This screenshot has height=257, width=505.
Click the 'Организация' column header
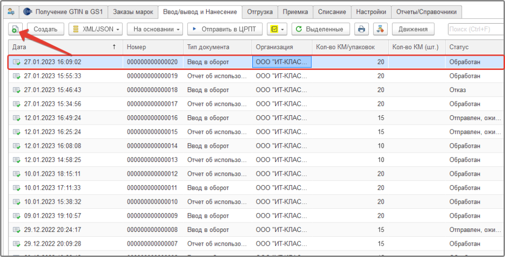pyautogui.click(x=282, y=47)
